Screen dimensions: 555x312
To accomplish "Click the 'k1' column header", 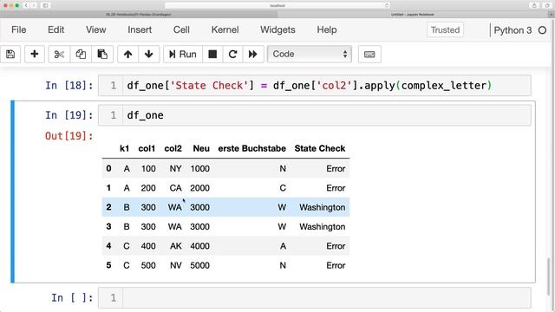I will tap(124, 148).
